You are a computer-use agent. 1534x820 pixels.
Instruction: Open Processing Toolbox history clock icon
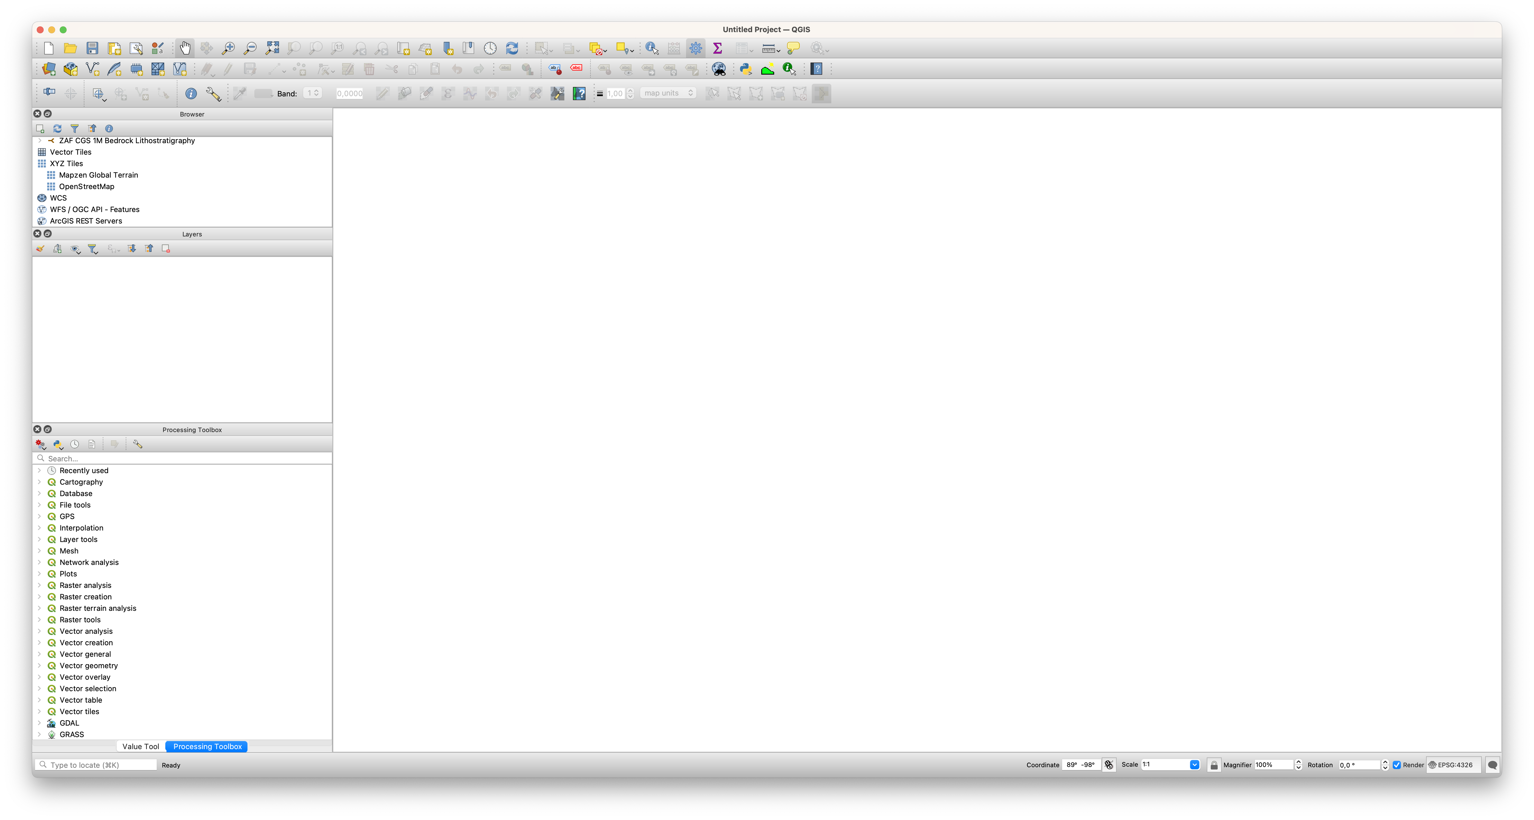click(74, 444)
